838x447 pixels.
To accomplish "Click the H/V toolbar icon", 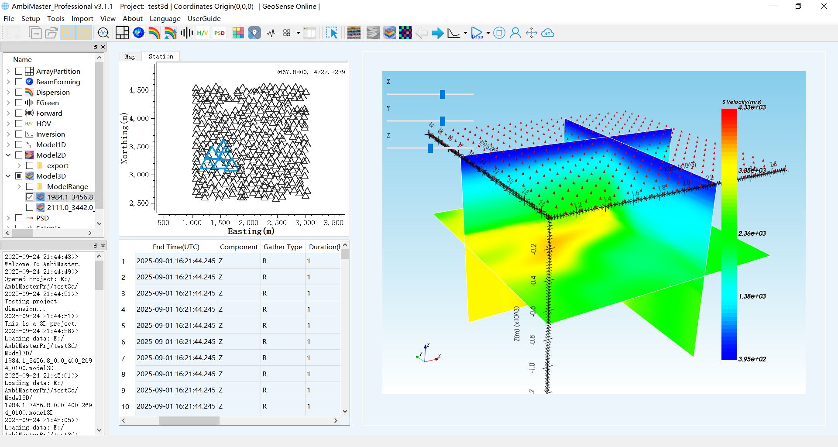I will click(x=203, y=33).
